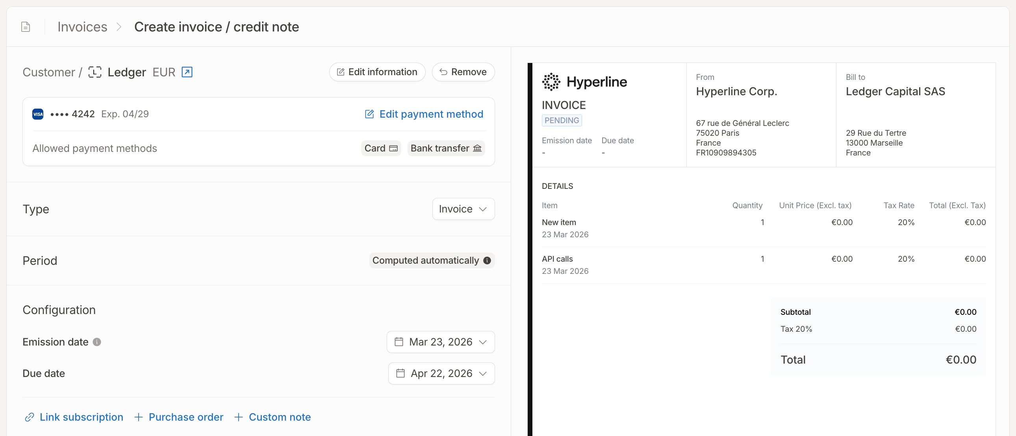Click the Card payment method badge
The width and height of the screenshot is (1016, 436).
point(380,148)
